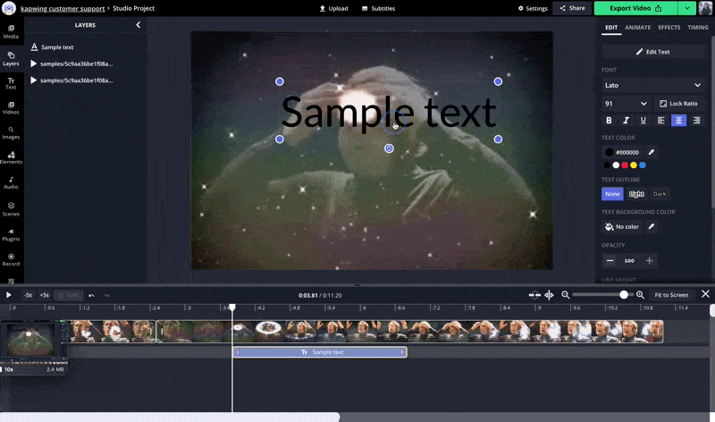Toggle bold text formatting

610,121
